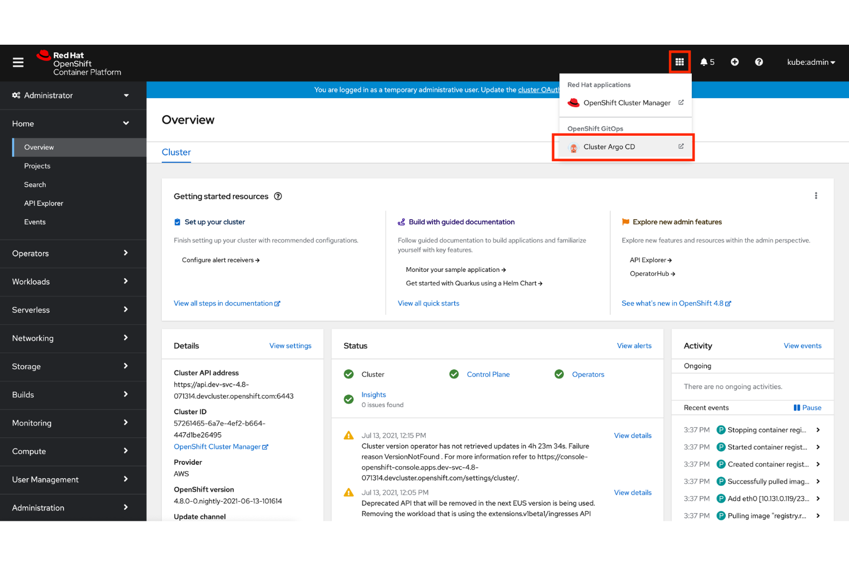The height and width of the screenshot is (566, 849).
Task: Expand the Builds navigation section
Action: pyautogui.click(x=73, y=395)
